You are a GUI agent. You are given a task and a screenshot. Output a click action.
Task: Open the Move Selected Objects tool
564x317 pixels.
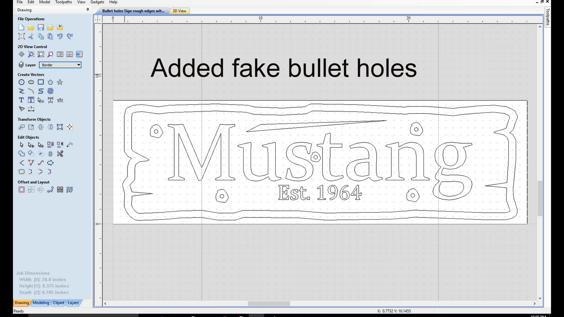(x=21, y=127)
